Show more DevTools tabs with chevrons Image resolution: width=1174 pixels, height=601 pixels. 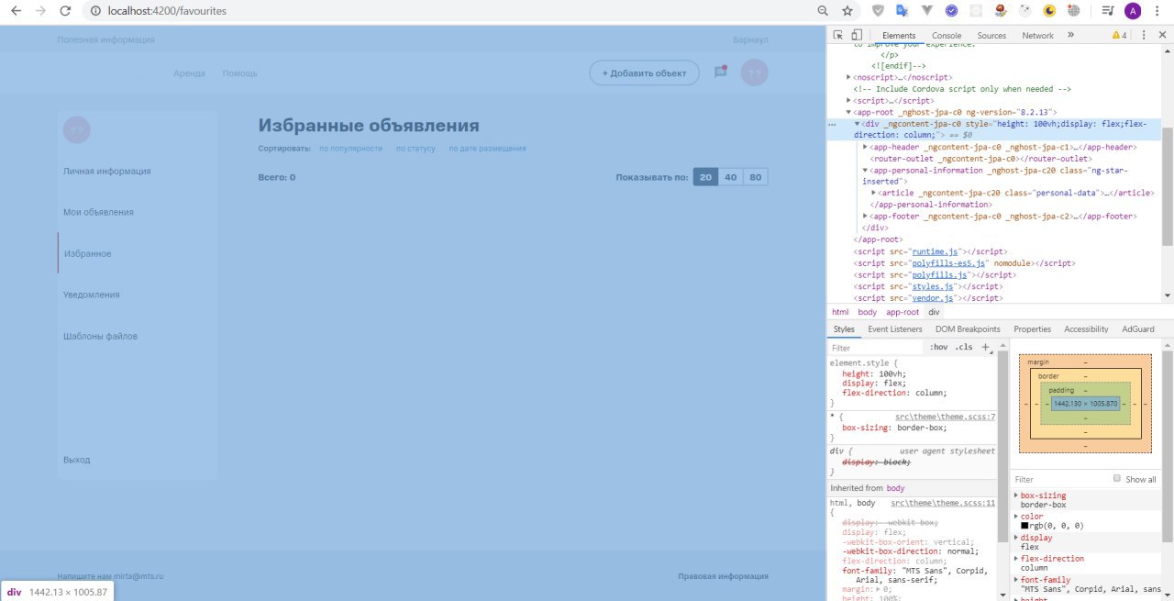tap(1070, 35)
